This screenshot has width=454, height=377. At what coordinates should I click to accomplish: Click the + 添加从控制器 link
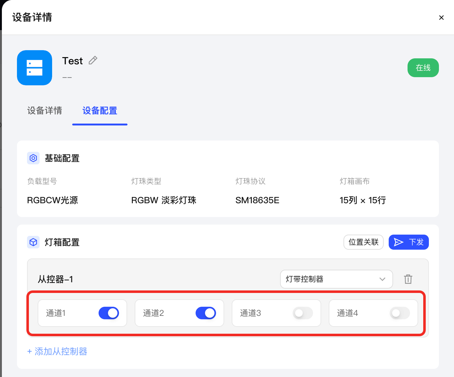(57, 351)
